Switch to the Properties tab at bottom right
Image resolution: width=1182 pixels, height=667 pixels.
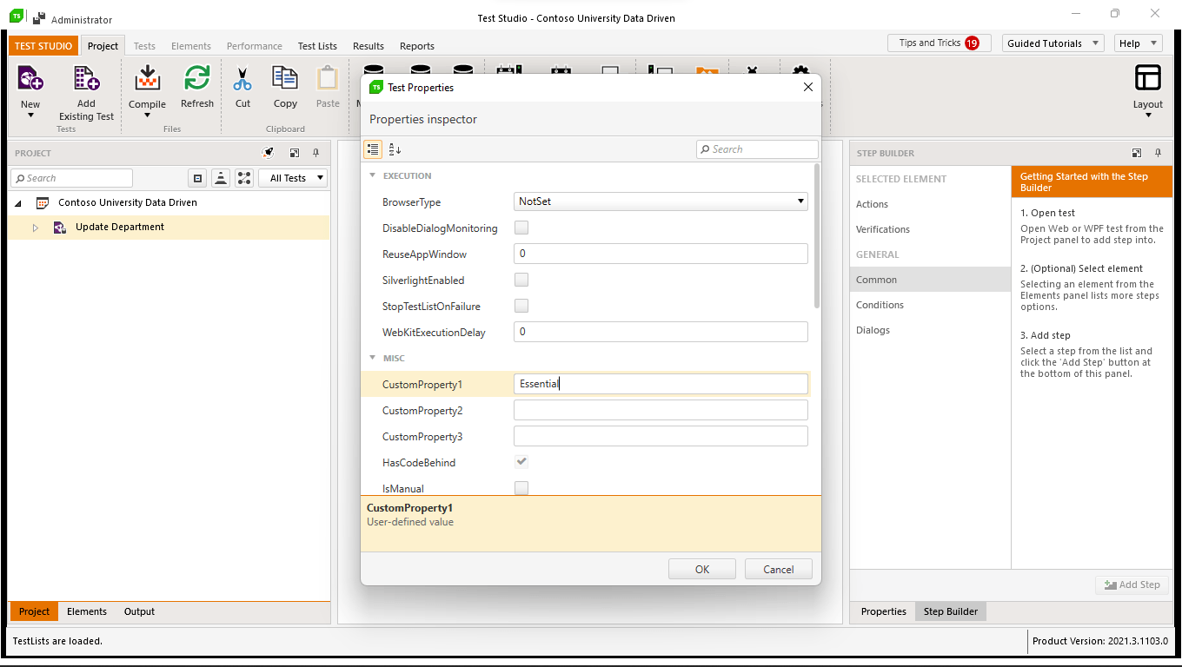[884, 611]
